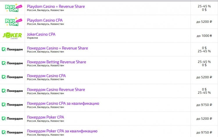Select 'до 9750 ₽' in Poker CPA за квалификацию row
218x137 pixels.
204,132
